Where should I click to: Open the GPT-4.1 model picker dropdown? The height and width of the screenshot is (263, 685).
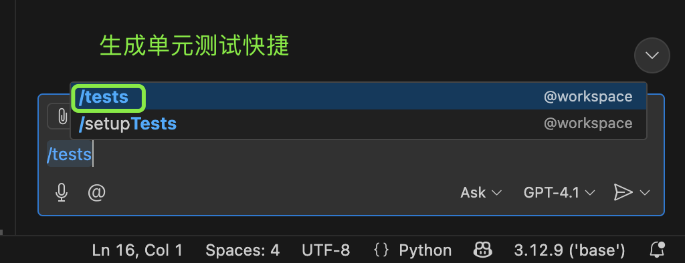coord(559,192)
